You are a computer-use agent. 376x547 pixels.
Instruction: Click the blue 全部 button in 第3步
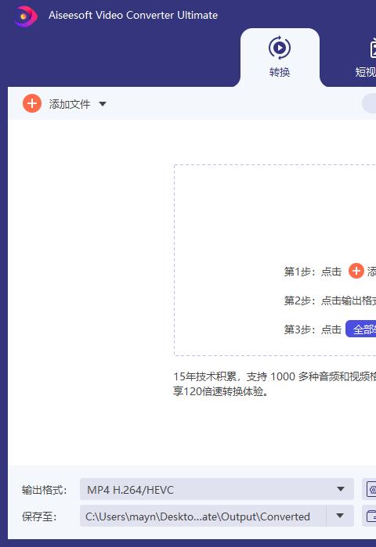pyautogui.click(x=361, y=329)
